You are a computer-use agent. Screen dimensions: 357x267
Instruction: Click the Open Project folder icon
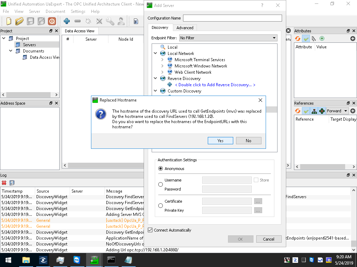click(20, 21)
